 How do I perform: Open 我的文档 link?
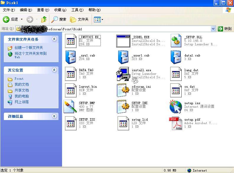[22, 84]
